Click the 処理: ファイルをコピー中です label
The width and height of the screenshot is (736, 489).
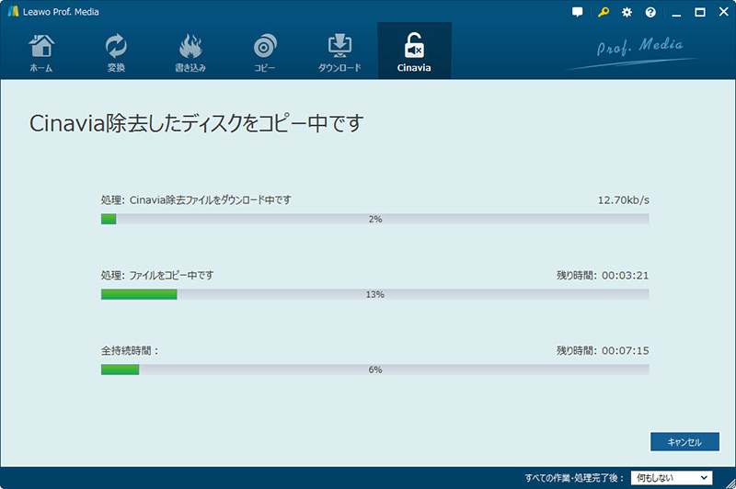click(157, 275)
